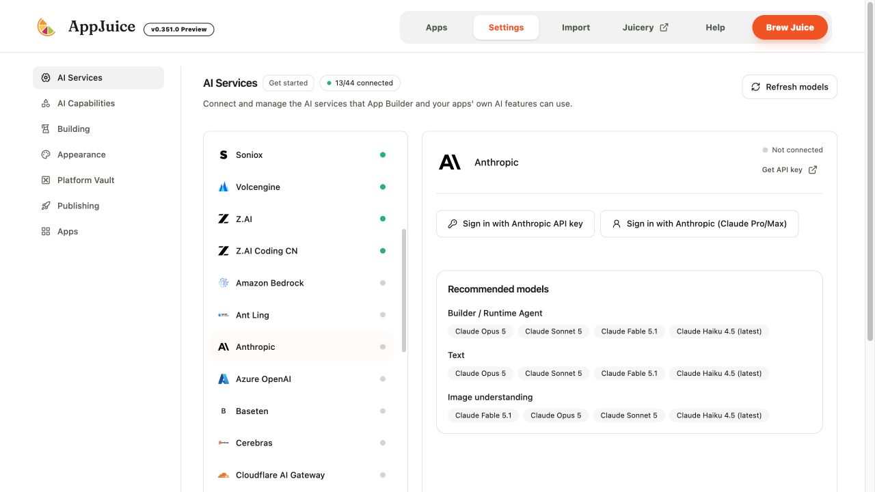The width and height of the screenshot is (875, 492).
Task: Select Amazon Bedrock in service list
Action: point(301,283)
